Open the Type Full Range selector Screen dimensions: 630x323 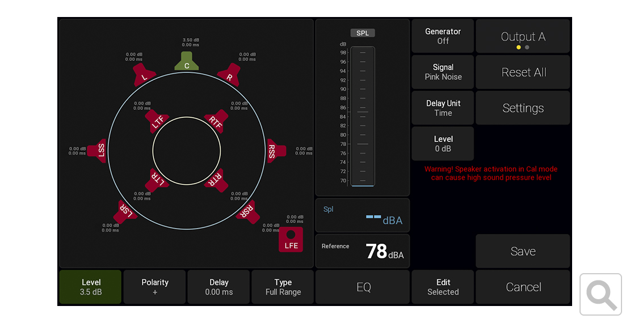(283, 287)
